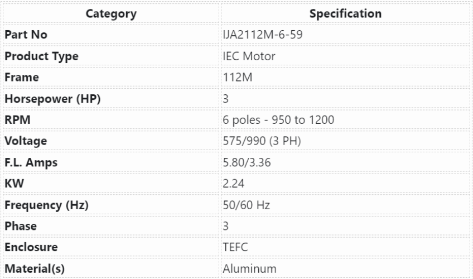Click the Voltage row label
Viewport: 473px width, 279px height.
(25, 141)
